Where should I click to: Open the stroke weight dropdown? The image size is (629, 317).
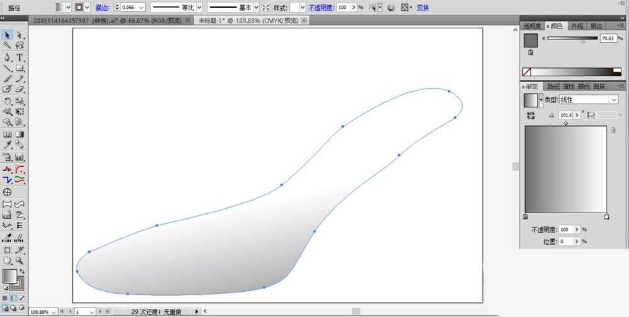141,7
